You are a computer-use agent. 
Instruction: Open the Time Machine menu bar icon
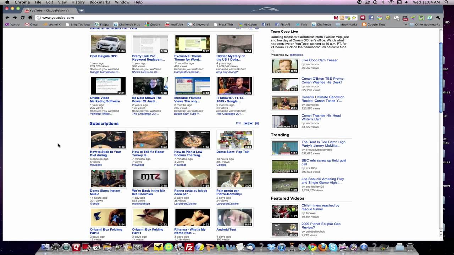click(375, 2)
